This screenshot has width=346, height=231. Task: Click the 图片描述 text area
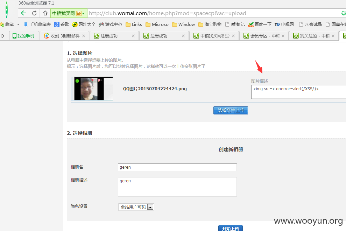click(x=298, y=92)
